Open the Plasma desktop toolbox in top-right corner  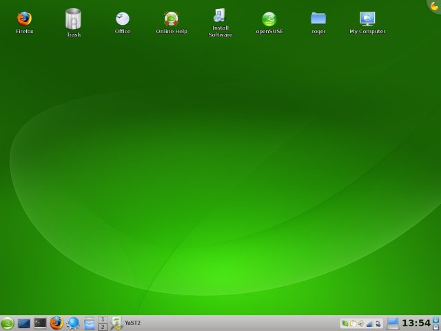435,6
